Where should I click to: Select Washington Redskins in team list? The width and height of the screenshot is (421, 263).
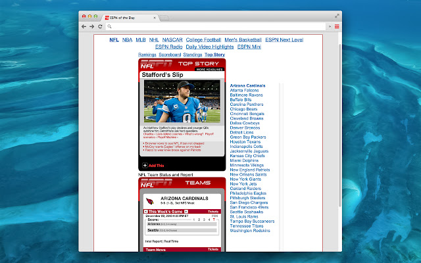(x=250, y=231)
